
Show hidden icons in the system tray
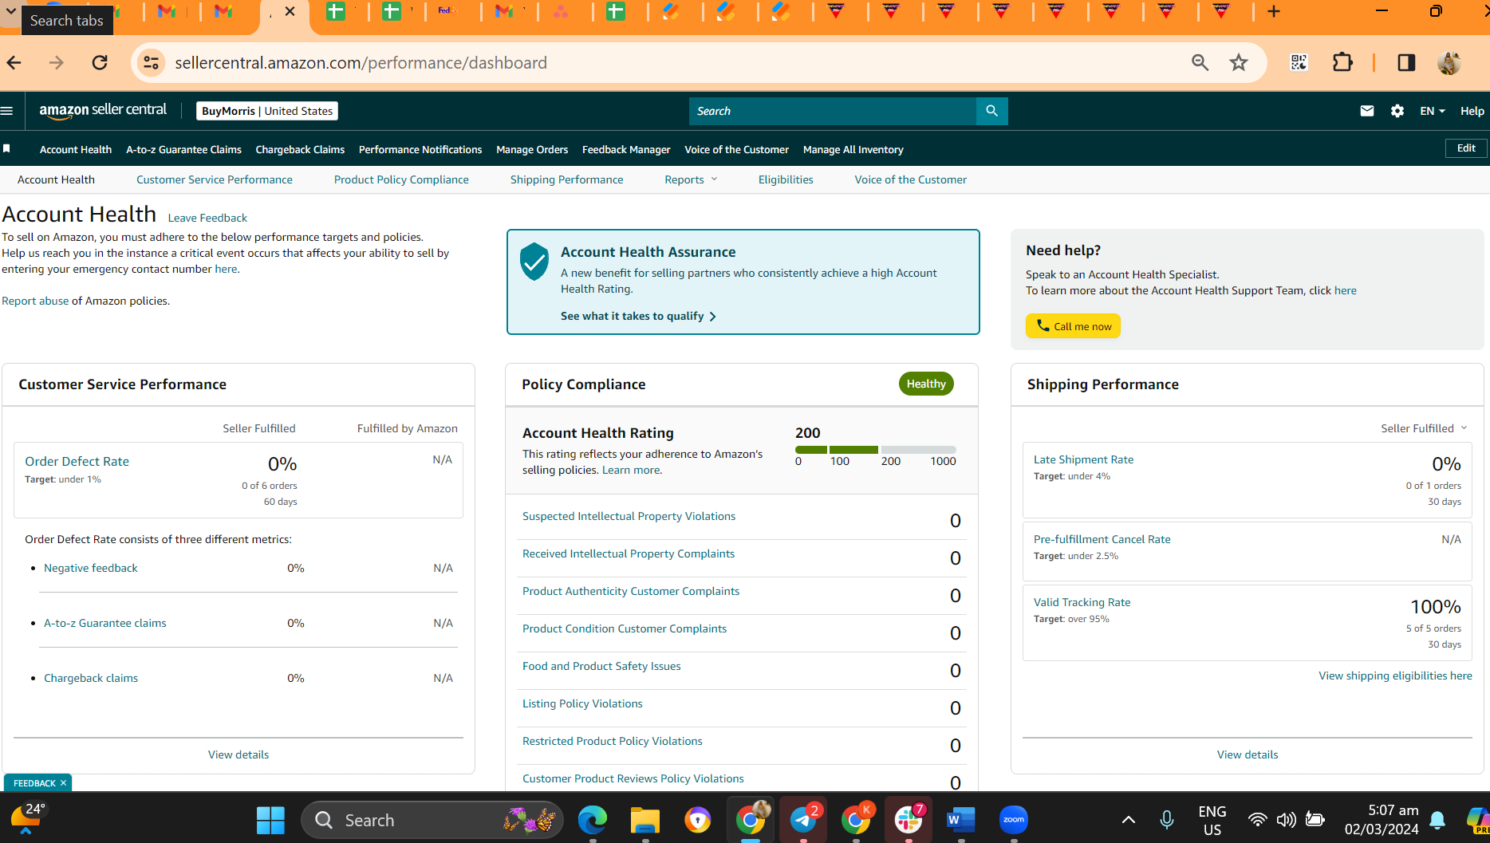point(1128,820)
